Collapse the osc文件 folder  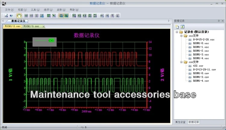click(x=181, y=36)
